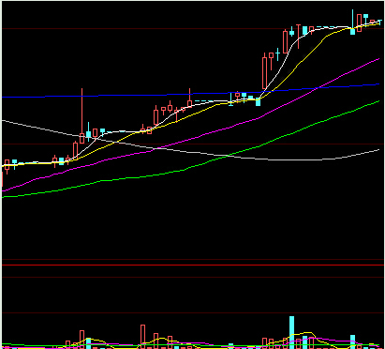Click the last candlestick on the right edge

(379, 22)
